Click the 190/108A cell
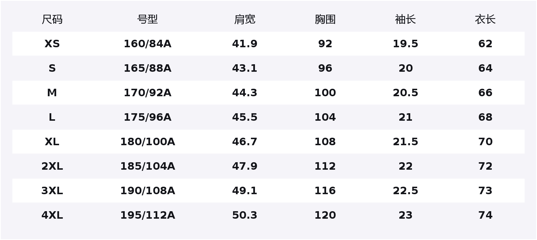 (x=148, y=191)
